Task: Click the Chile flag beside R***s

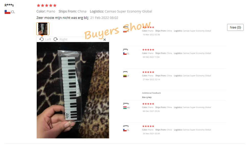Action: [7, 12]
